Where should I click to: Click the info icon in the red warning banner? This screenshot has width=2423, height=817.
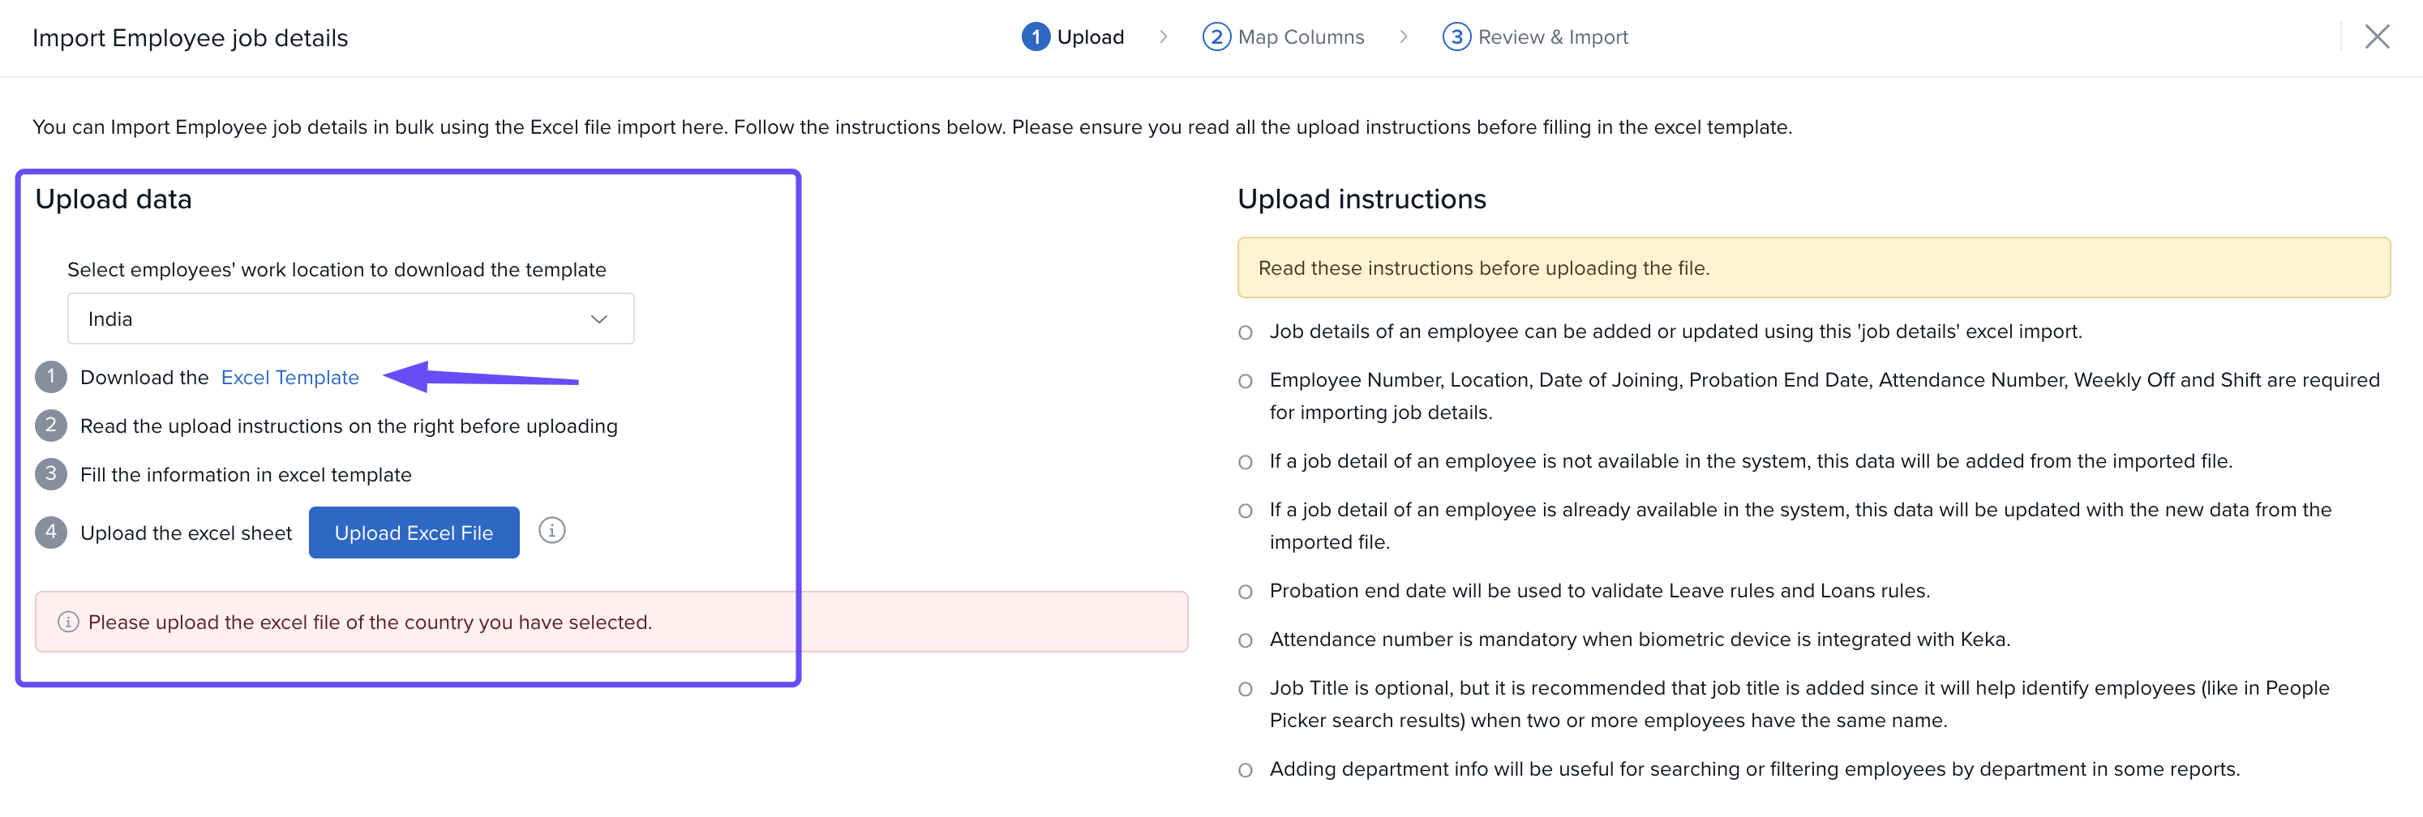pyautogui.click(x=68, y=622)
